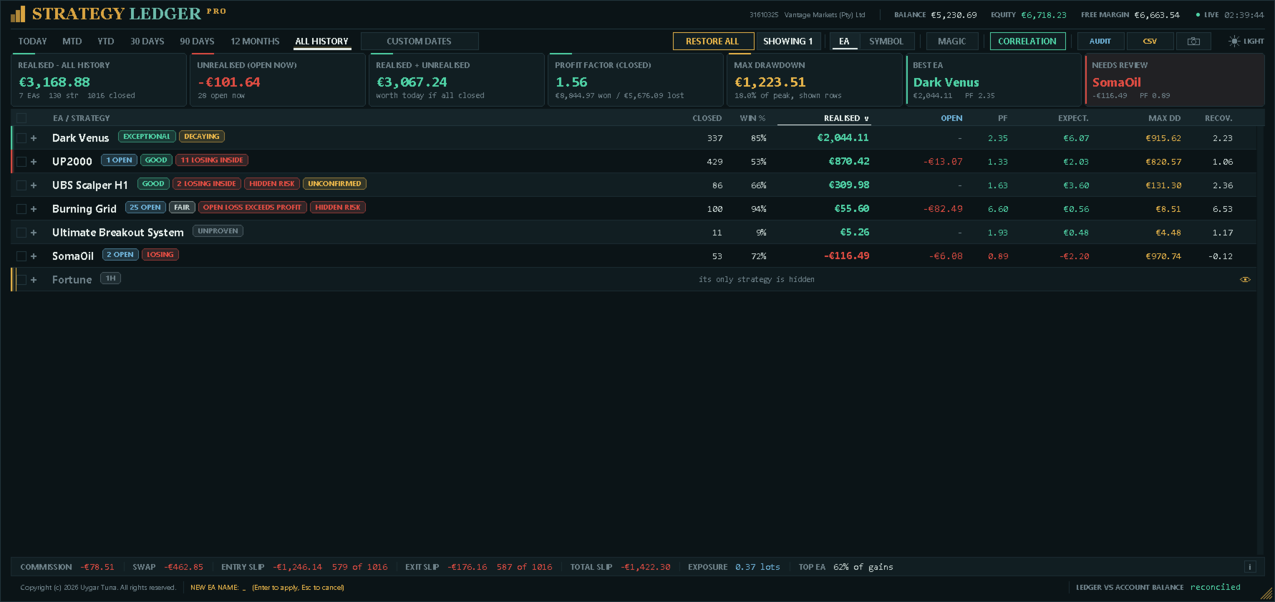Expand the UP2000 row
1275x602 pixels.
click(34, 162)
